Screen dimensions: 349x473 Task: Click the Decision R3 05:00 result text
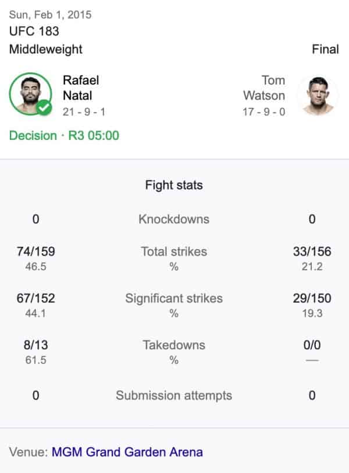64,135
